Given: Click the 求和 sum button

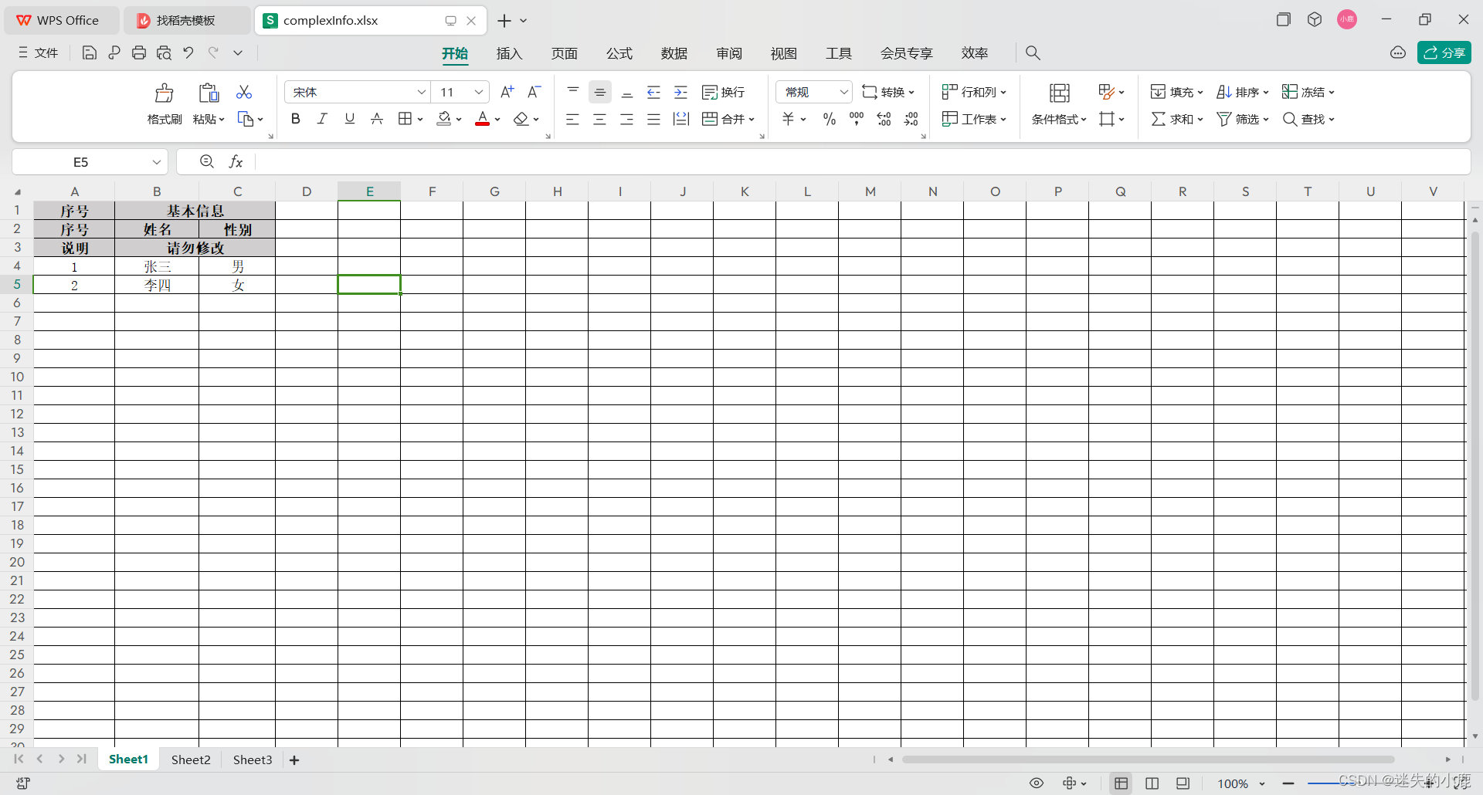Looking at the screenshot, I should [1177, 119].
